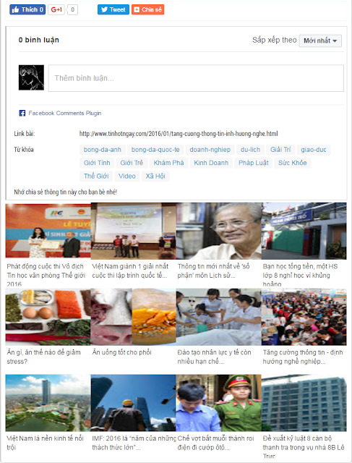Open the police officer arrest article thumbnail

(x=218, y=403)
